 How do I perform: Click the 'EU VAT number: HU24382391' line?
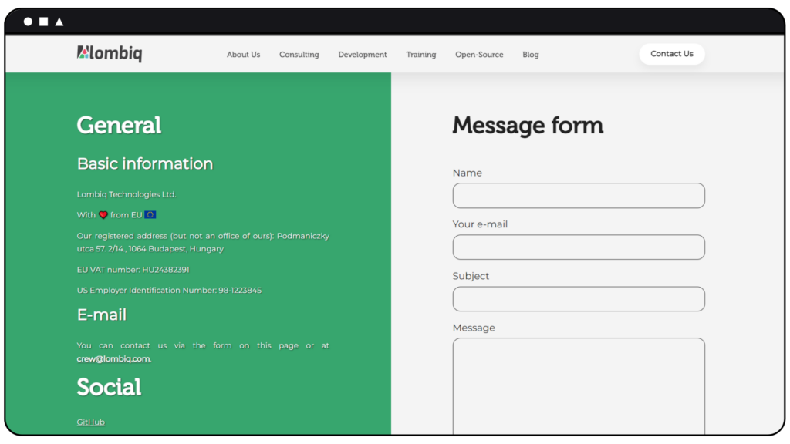pos(133,269)
